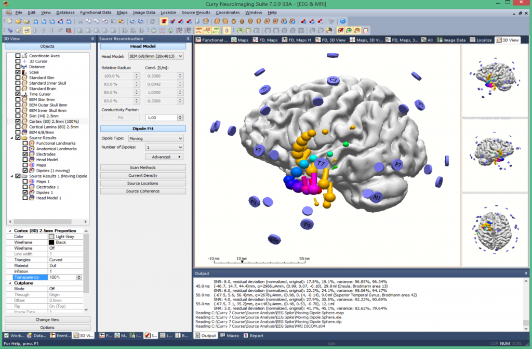
Task: Enable the Standard Skin checkbox
Action: (x=18, y=77)
